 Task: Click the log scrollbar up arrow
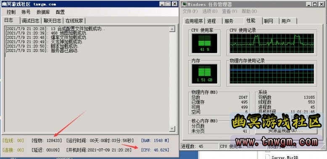click(x=172, y=29)
